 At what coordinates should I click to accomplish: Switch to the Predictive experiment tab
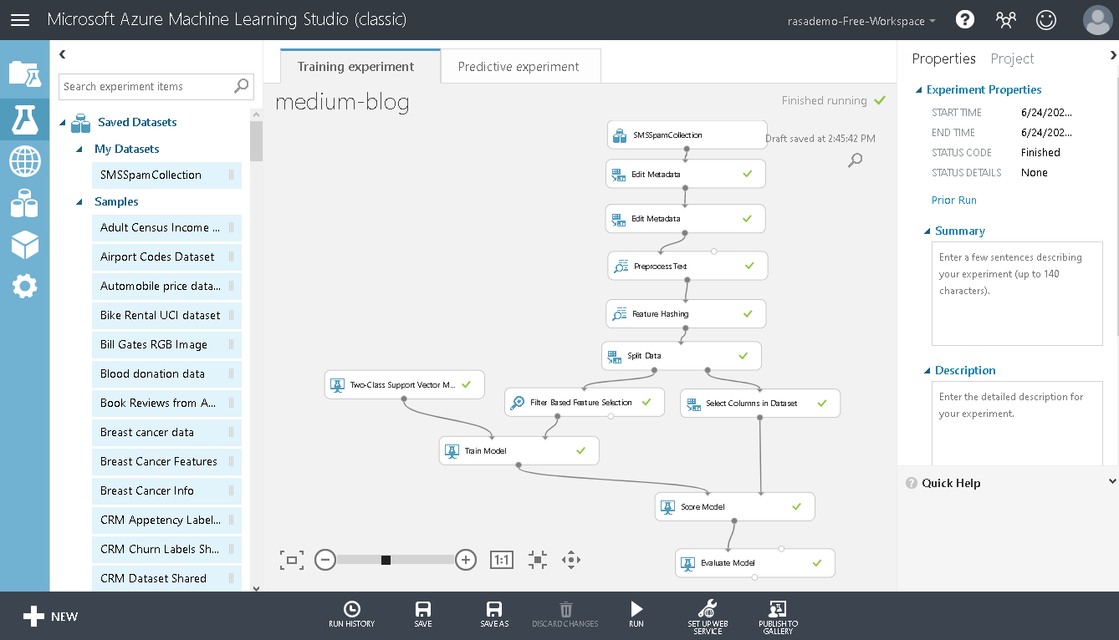[520, 65]
